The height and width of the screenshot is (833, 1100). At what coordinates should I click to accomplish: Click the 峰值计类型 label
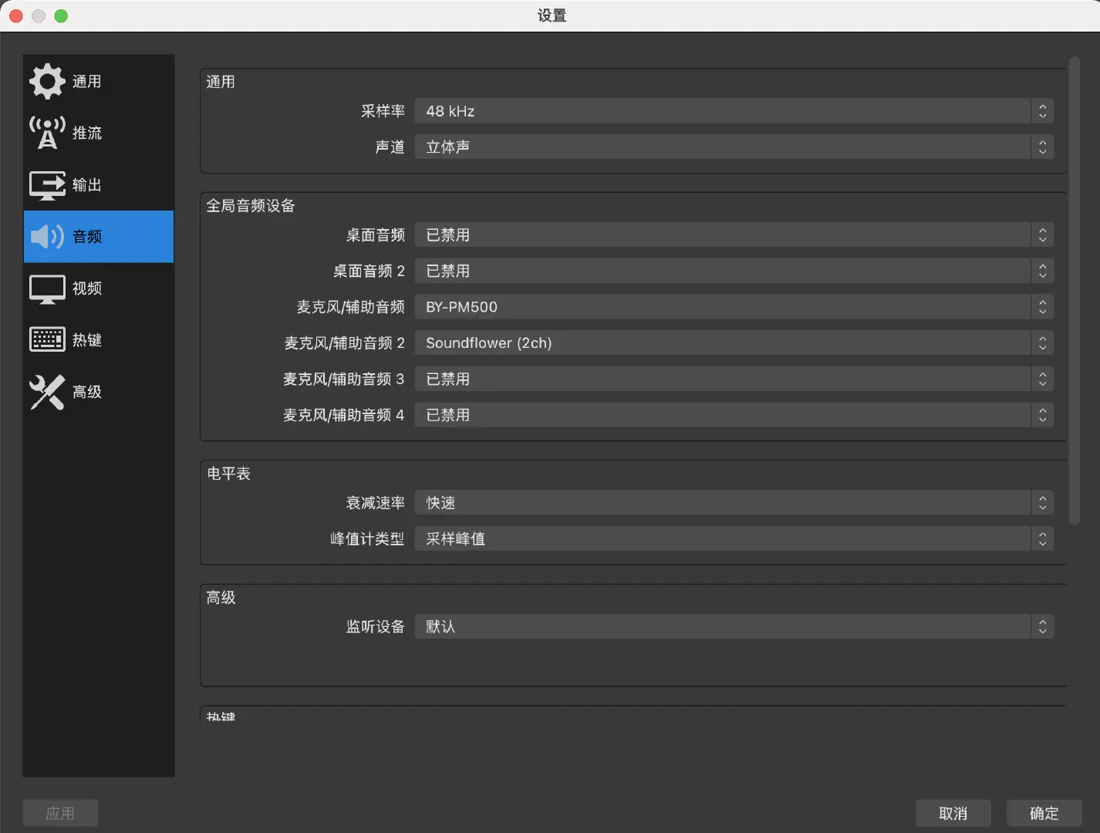click(367, 538)
